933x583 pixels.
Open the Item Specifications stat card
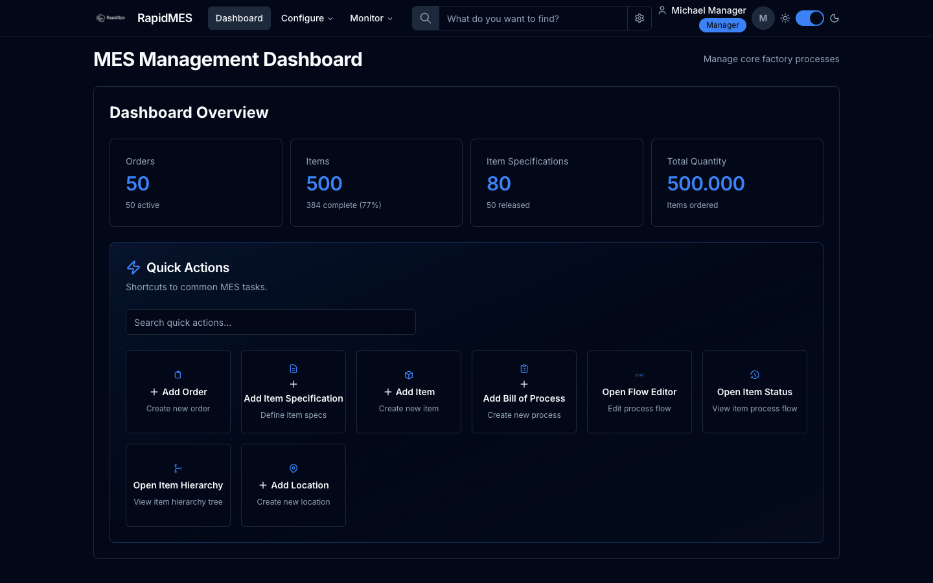(557, 183)
